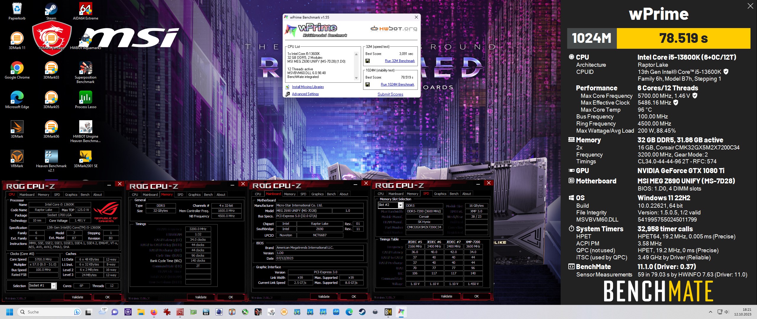Click OK in the second CPU-Z window
Image resolution: width=757 pixels, height=319 pixels.
(x=231, y=297)
